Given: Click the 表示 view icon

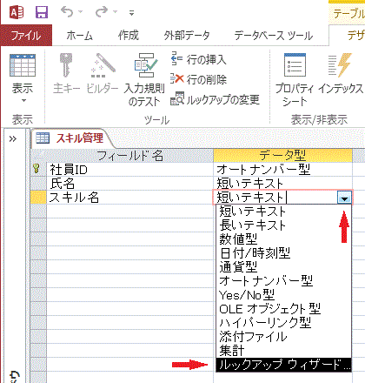Looking at the screenshot, I should 23,65.
